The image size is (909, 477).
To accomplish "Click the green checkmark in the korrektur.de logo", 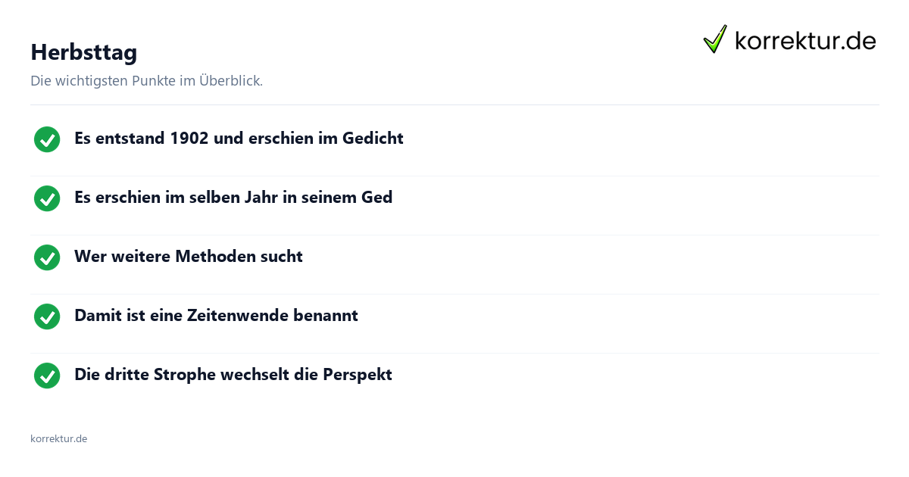I will [715, 39].
